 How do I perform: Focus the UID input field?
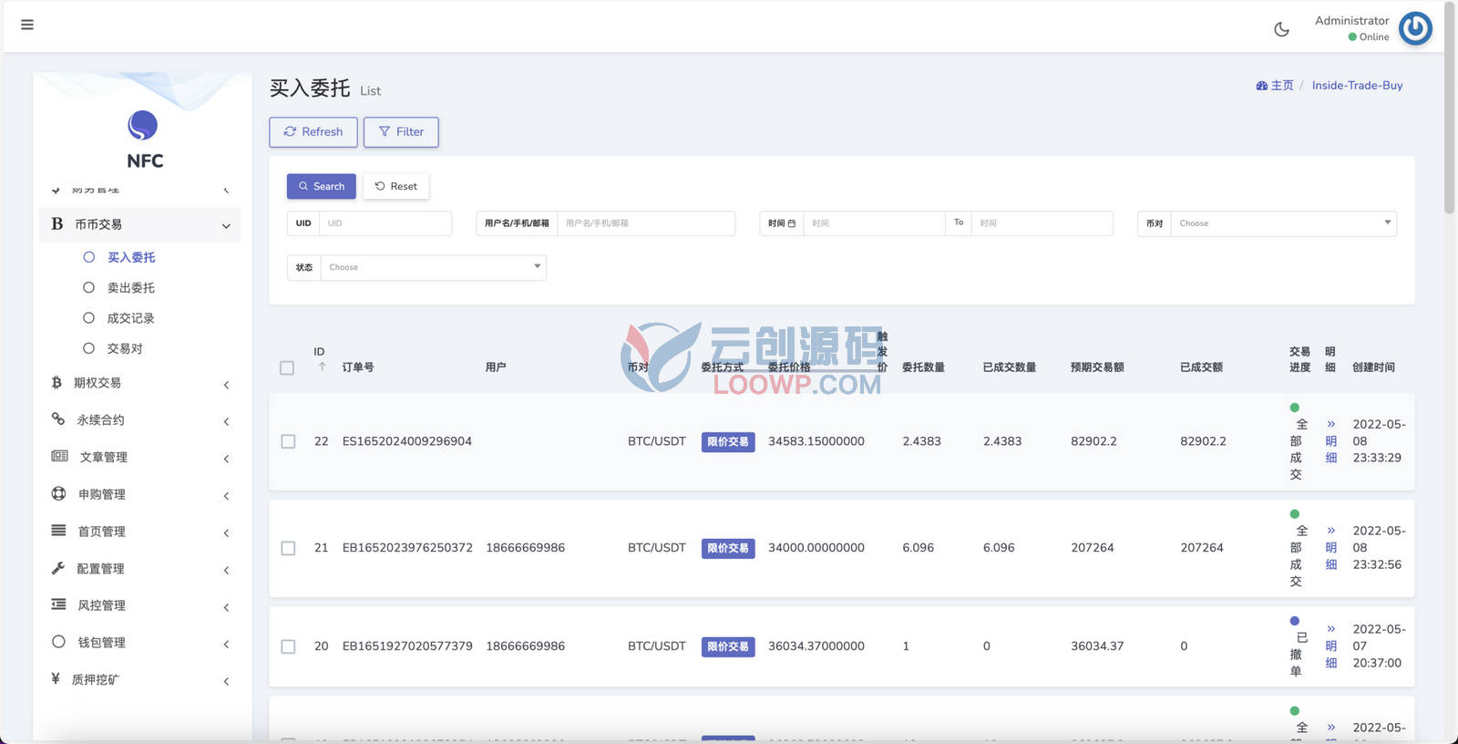385,223
